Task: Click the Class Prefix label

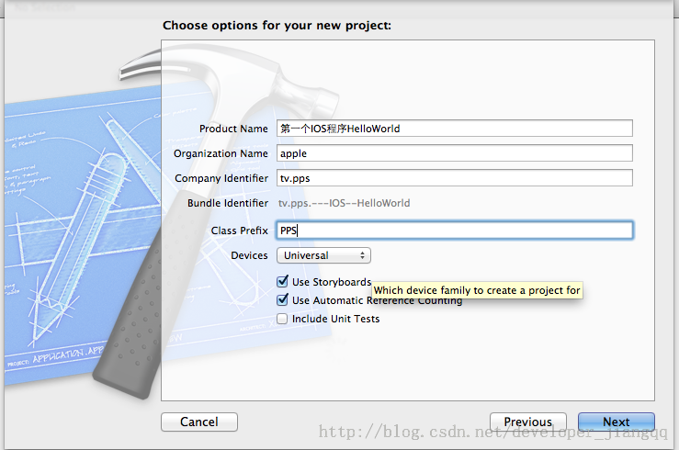Action: click(x=239, y=231)
